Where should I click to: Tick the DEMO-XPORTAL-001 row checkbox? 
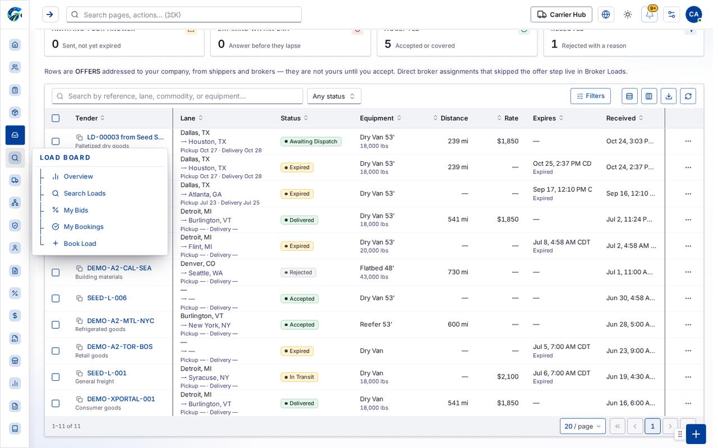click(x=56, y=403)
